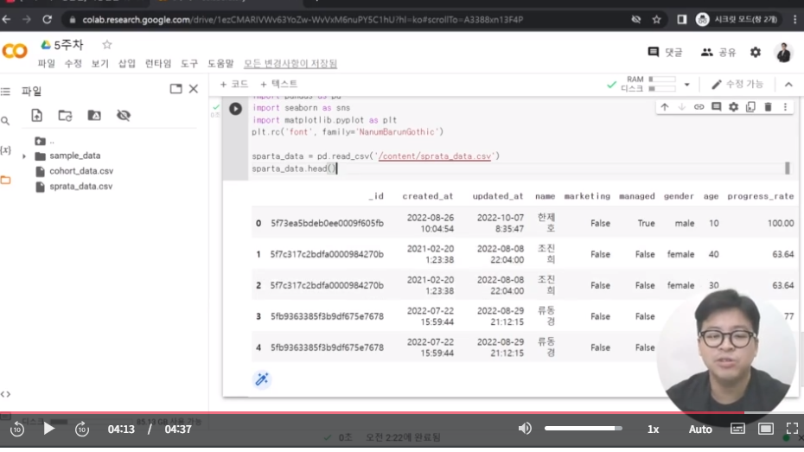Image resolution: width=804 pixels, height=452 pixels.
Task: Click the 모든 변경사항이 저장됨 link
Action: click(x=290, y=64)
